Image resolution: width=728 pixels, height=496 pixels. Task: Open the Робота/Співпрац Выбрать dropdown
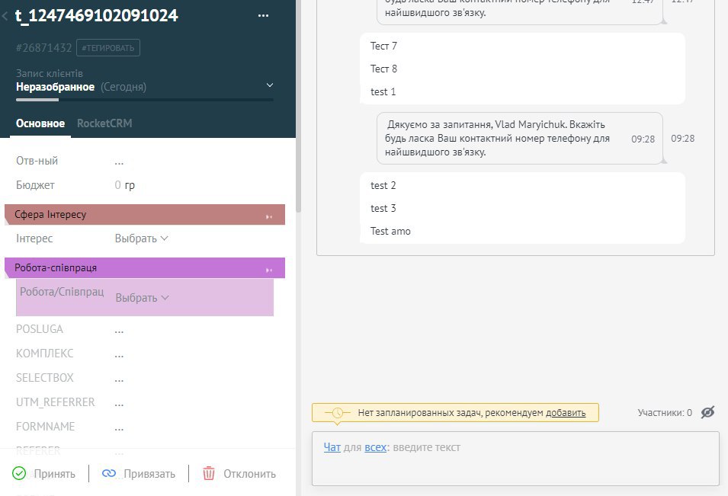pos(142,298)
